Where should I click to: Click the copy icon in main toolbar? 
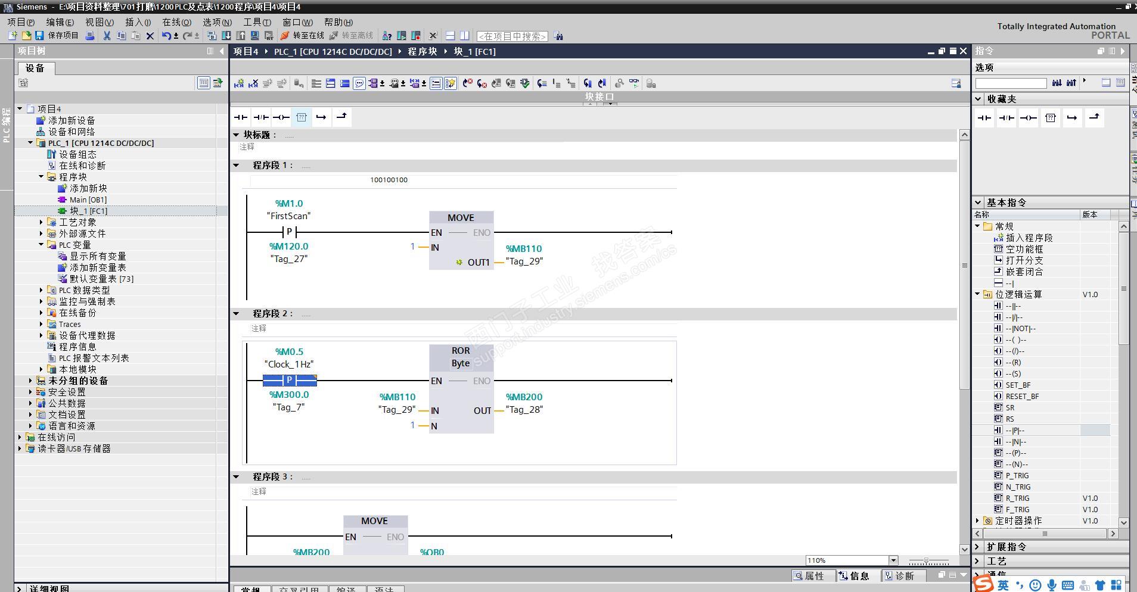click(x=121, y=36)
